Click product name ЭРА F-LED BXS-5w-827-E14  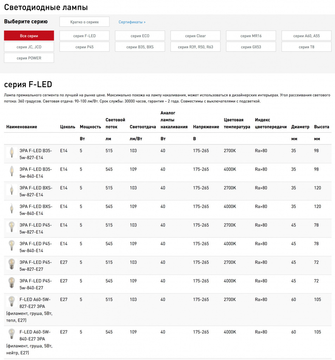[x=36, y=191]
